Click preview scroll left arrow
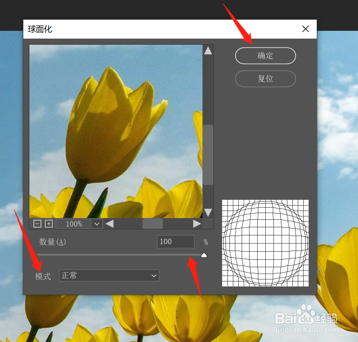 [110, 224]
